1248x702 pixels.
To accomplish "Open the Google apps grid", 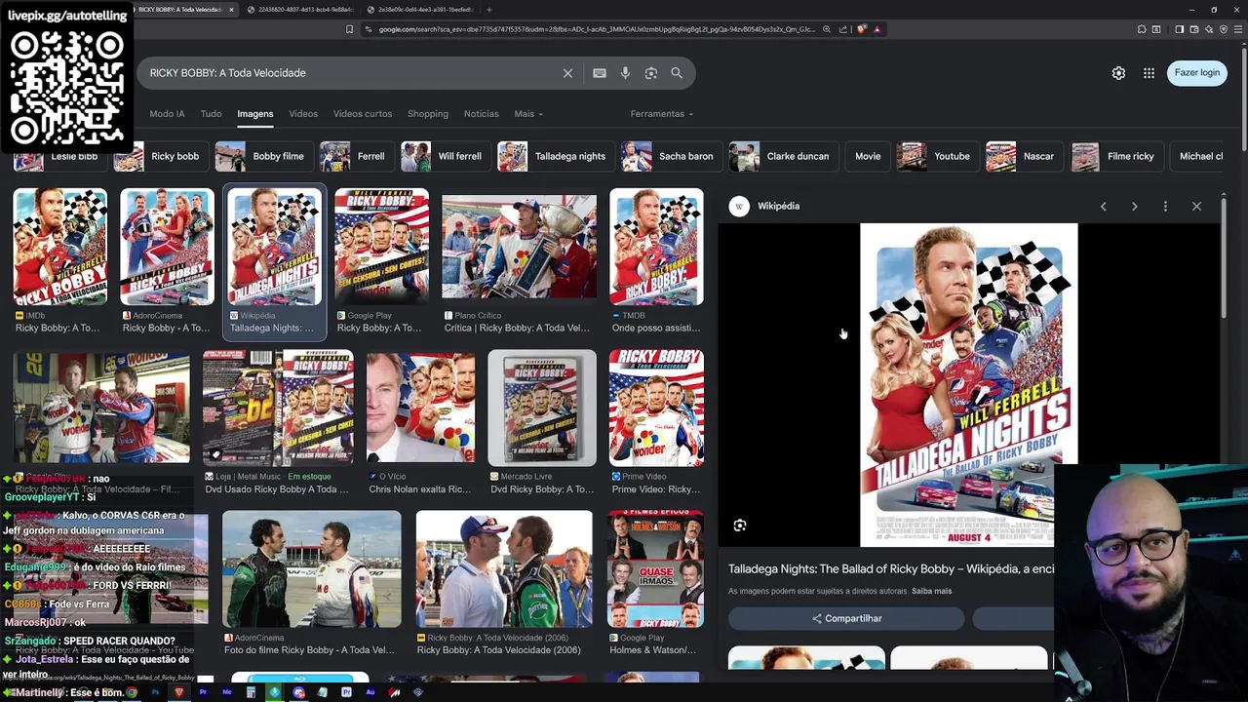I will 1149,73.
